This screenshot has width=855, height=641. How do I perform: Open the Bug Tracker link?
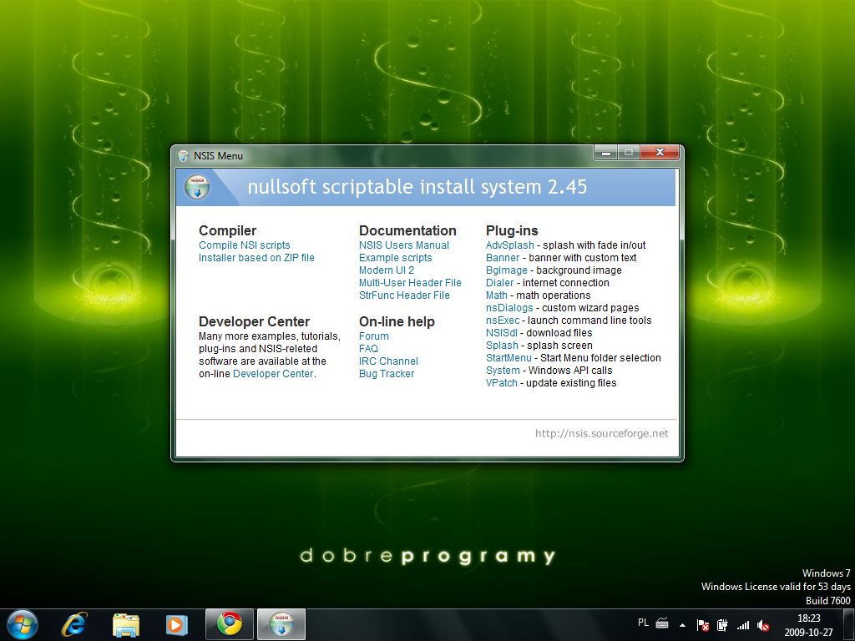[x=387, y=374]
